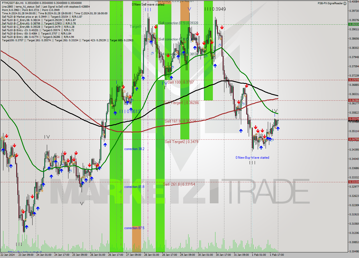Click the 'Sell %10 @ C_Entry88: 0.39328' line

[x=38, y=27]
